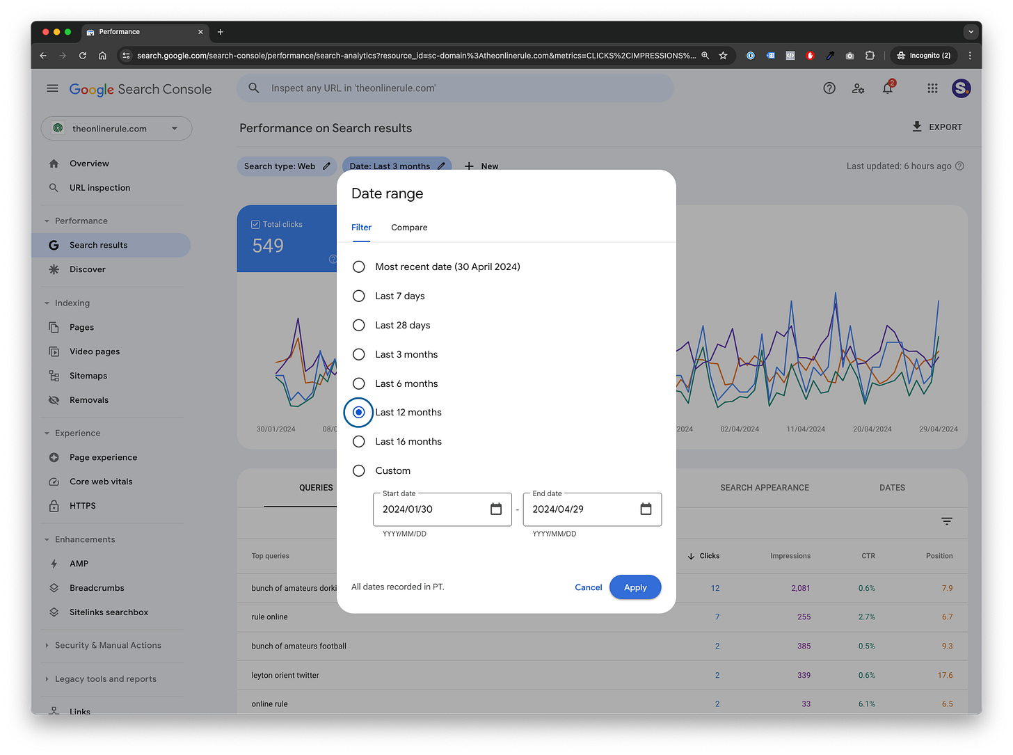Image resolution: width=1013 pixels, height=755 pixels.
Task: Open the notifications bell
Action: coord(888,88)
